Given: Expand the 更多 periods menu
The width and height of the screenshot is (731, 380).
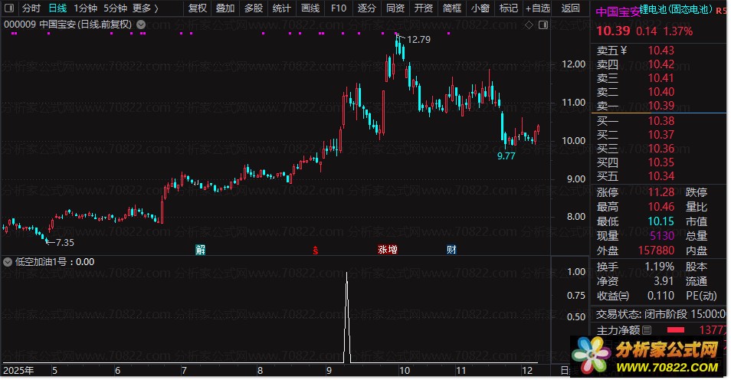Looking at the screenshot, I should 145,8.
